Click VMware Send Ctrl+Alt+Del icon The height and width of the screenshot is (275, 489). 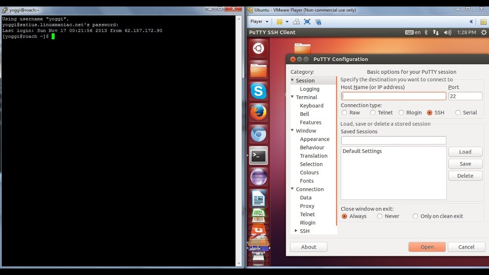[x=296, y=22]
